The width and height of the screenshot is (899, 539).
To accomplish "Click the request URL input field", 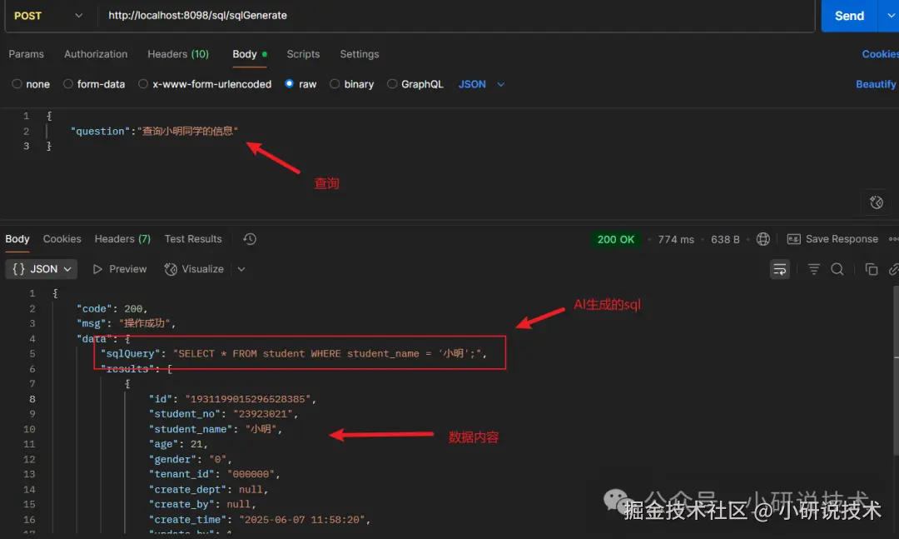I will [x=456, y=16].
